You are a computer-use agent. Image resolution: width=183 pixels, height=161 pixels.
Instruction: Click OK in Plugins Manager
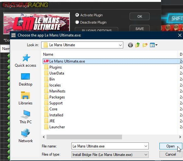click(140, 16)
